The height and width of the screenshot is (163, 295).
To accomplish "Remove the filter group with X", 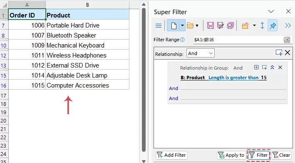I will point(280,67).
